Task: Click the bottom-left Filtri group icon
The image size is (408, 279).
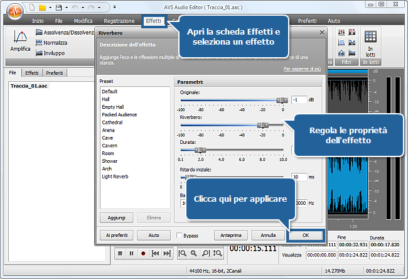Action: (341, 53)
